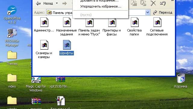Open the Назначенные задания icon
The width and height of the screenshot is (193, 109).
(x=66, y=27)
